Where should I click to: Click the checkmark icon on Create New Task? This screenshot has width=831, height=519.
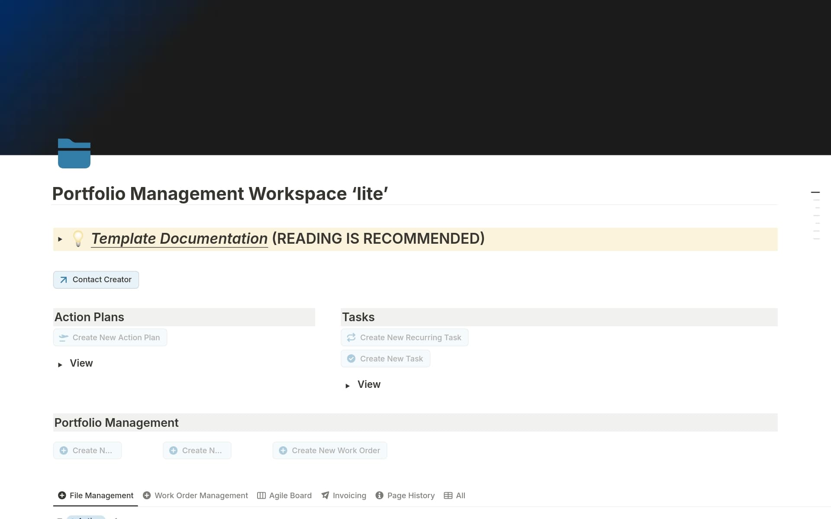pos(351,358)
